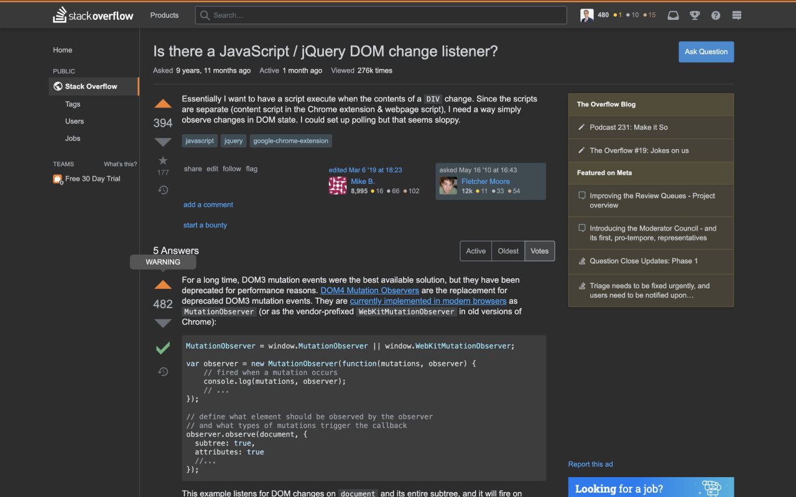Open the help center question mark icon
Screen dimensions: 796x497
[x=716, y=15]
